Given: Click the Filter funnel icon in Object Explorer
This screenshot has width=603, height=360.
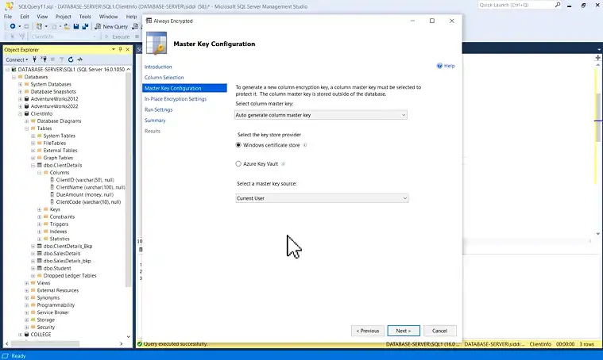Looking at the screenshot, I should point(61,59).
